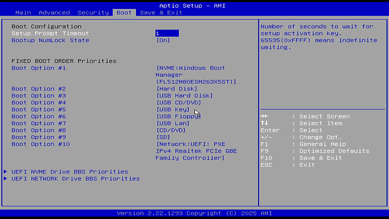Click the FIXED BOOT ORDER Priorities heading

(64, 61)
